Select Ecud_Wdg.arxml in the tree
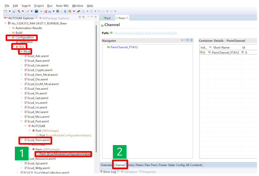The width and height of the screenshot is (259, 176). point(39,168)
